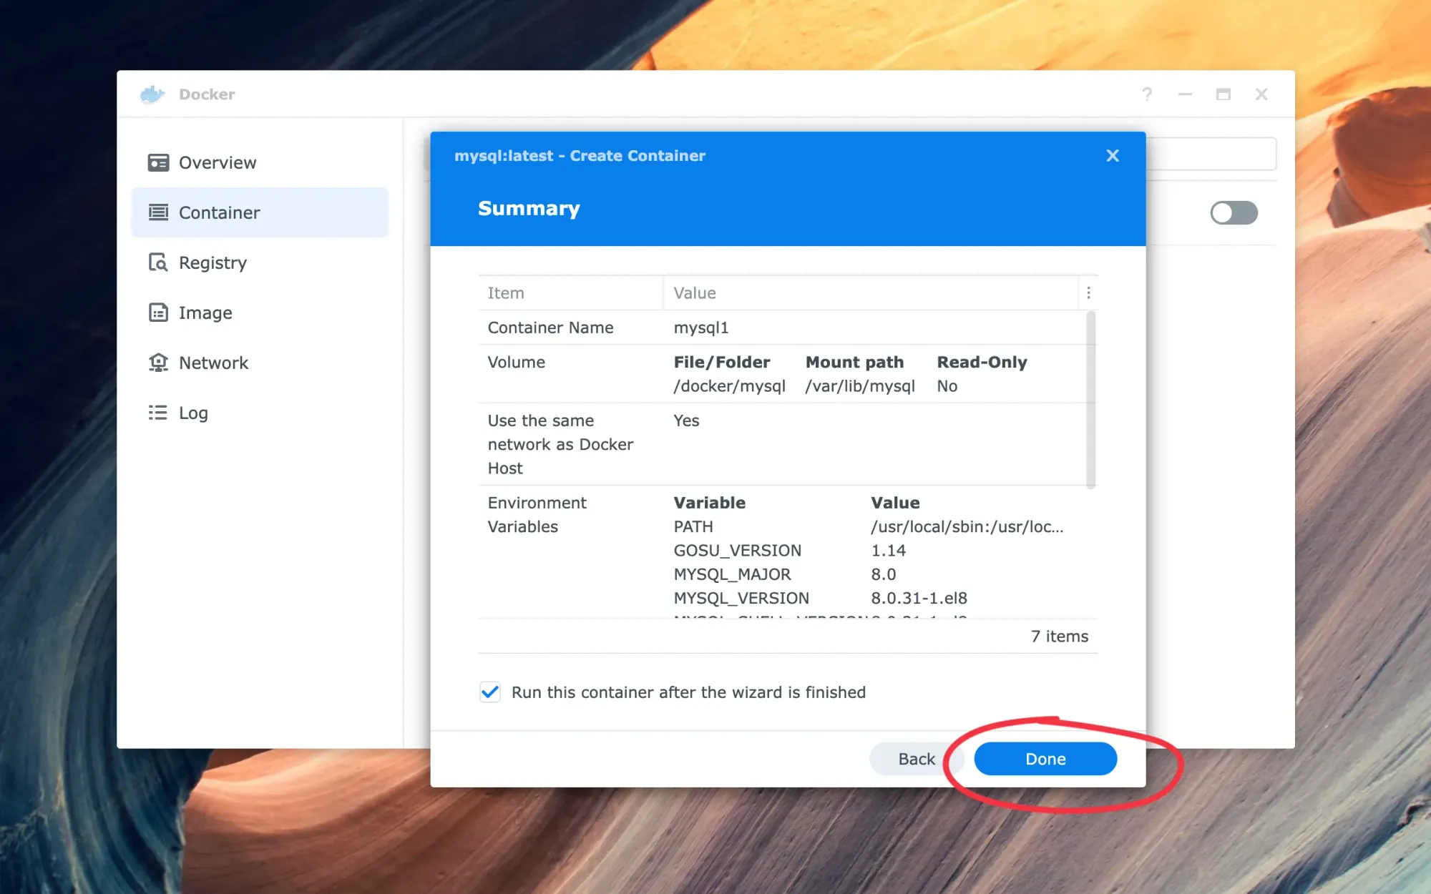Select the Network sidebar icon

[159, 363]
